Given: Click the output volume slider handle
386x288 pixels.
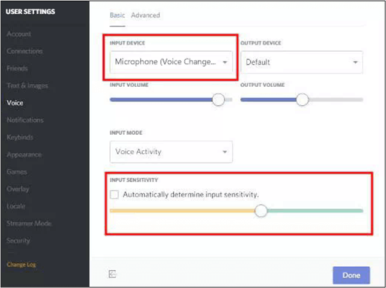Looking at the screenshot, I should tap(302, 100).
